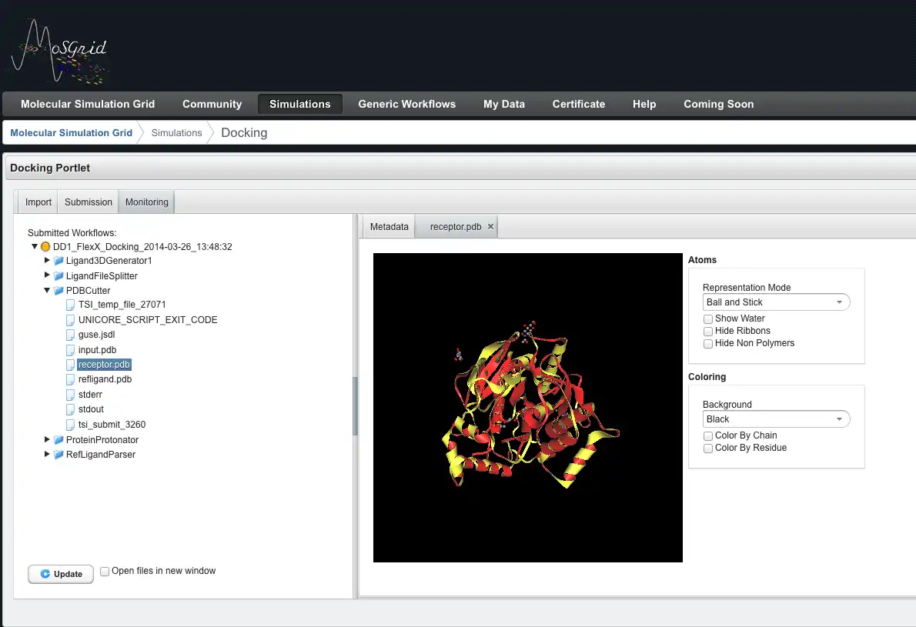Go to Molecular Simulation Grid breadcrumb

72,132
